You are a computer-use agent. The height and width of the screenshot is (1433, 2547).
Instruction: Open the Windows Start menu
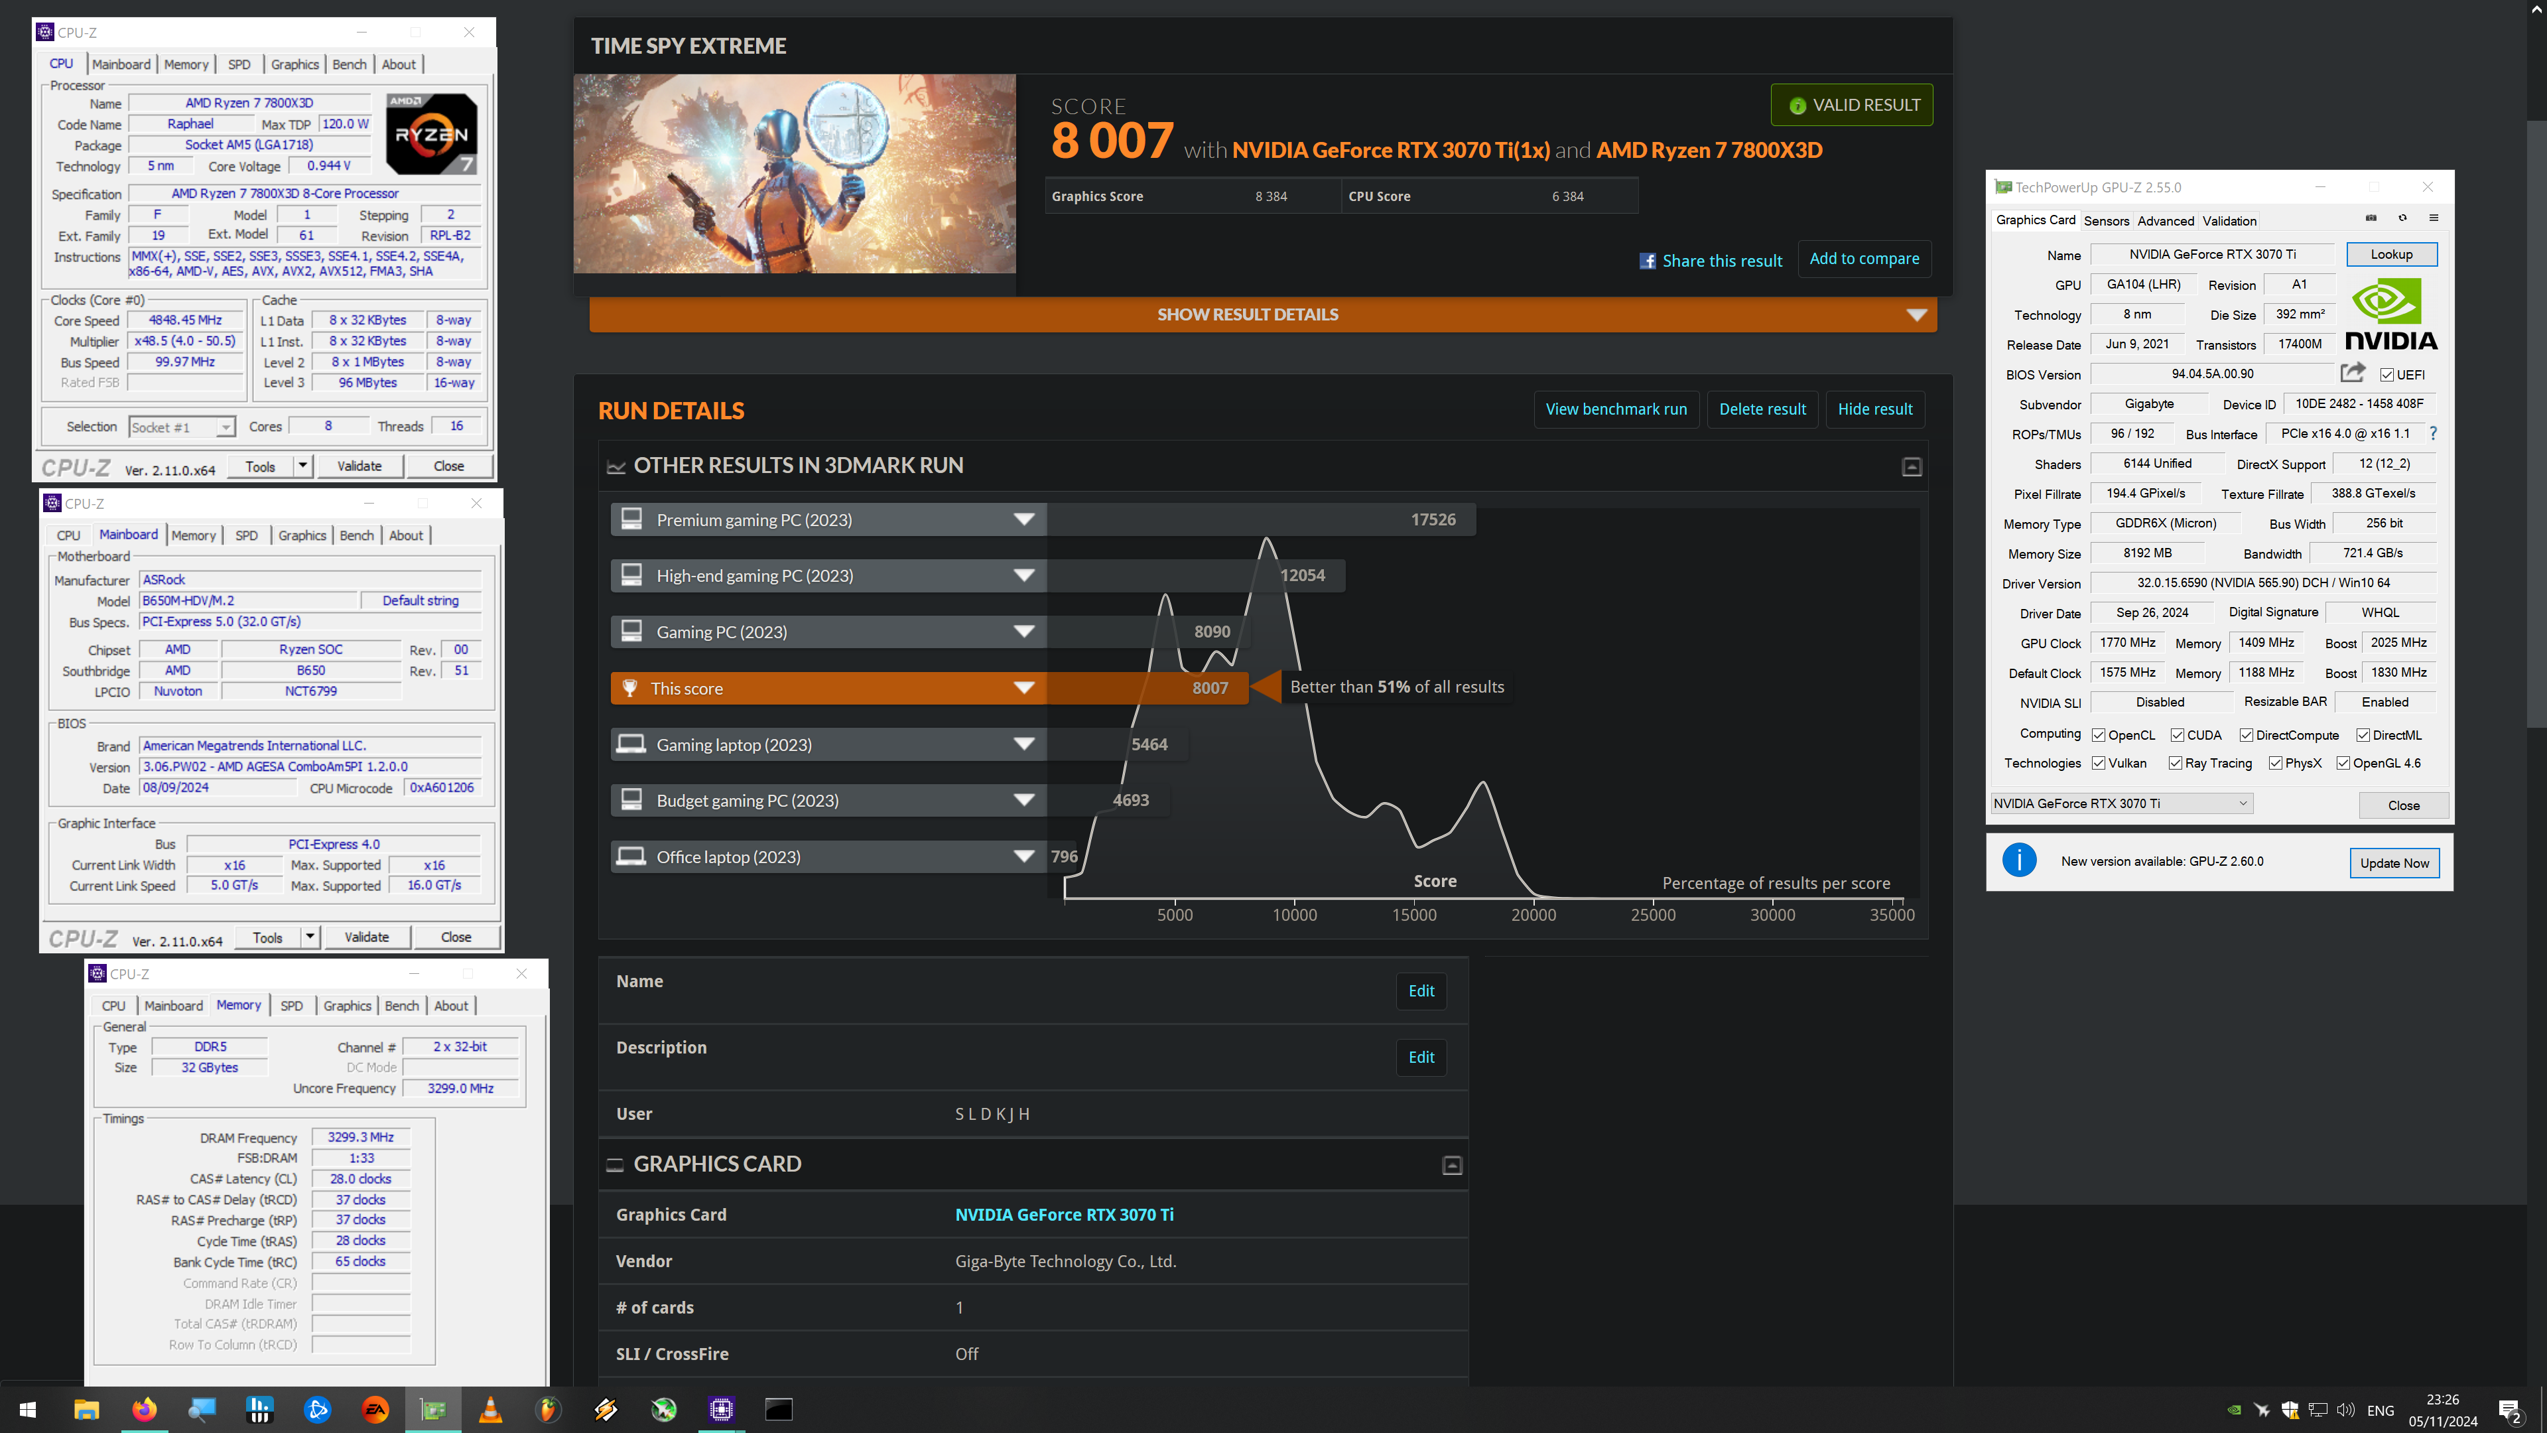tap(28, 1409)
